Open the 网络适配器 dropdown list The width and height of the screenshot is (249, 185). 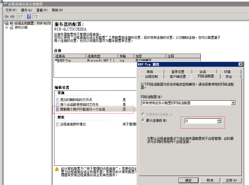pos(234,103)
